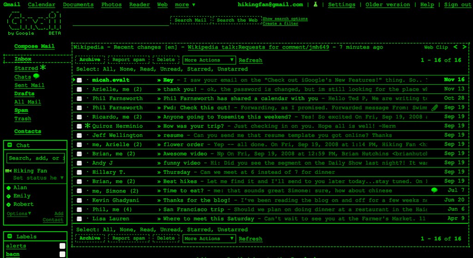The height and width of the screenshot is (258, 473).
Task: Collapse the Chat panel
Action: 10,145
